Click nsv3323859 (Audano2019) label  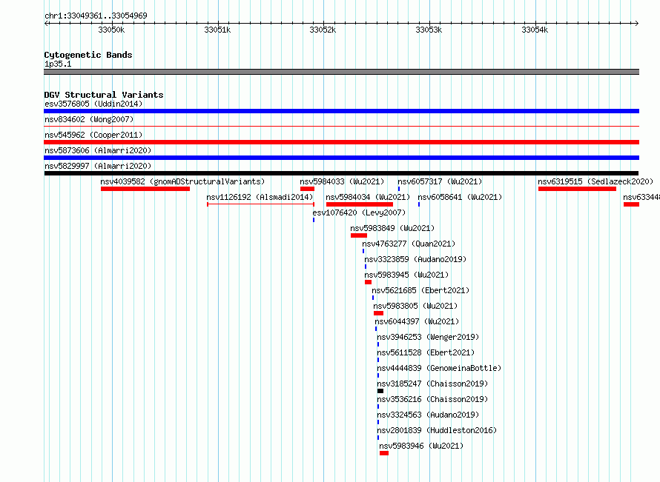pos(415,259)
